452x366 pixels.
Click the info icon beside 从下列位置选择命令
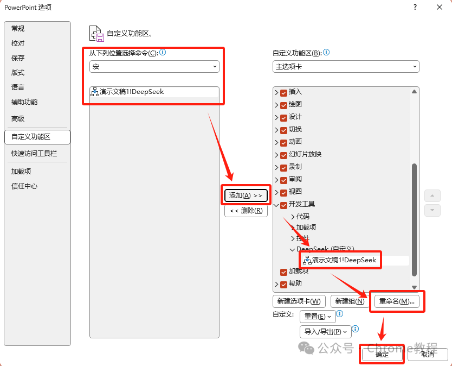point(163,52)
